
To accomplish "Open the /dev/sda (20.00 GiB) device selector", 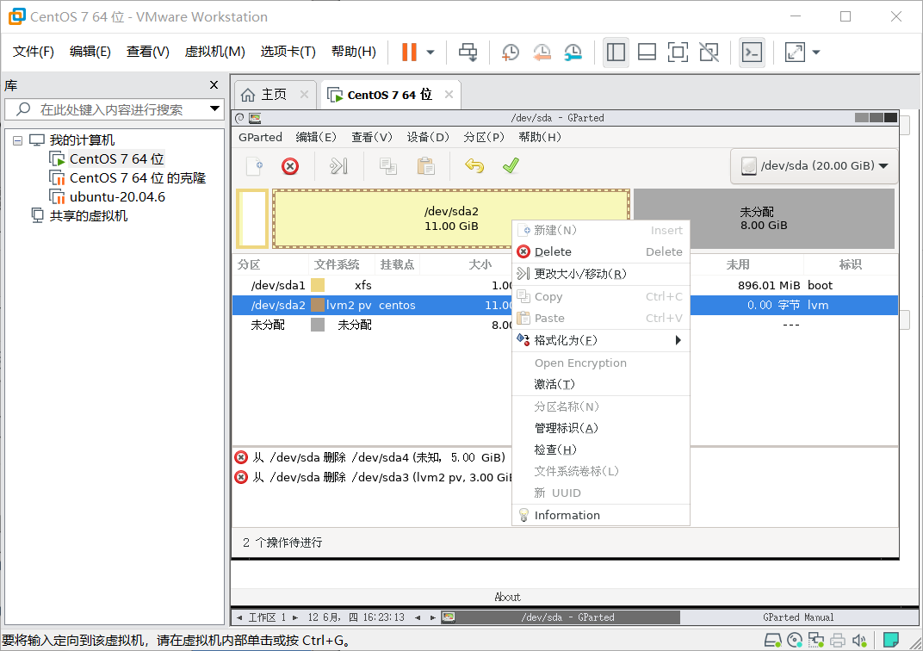I will point(815,166).
